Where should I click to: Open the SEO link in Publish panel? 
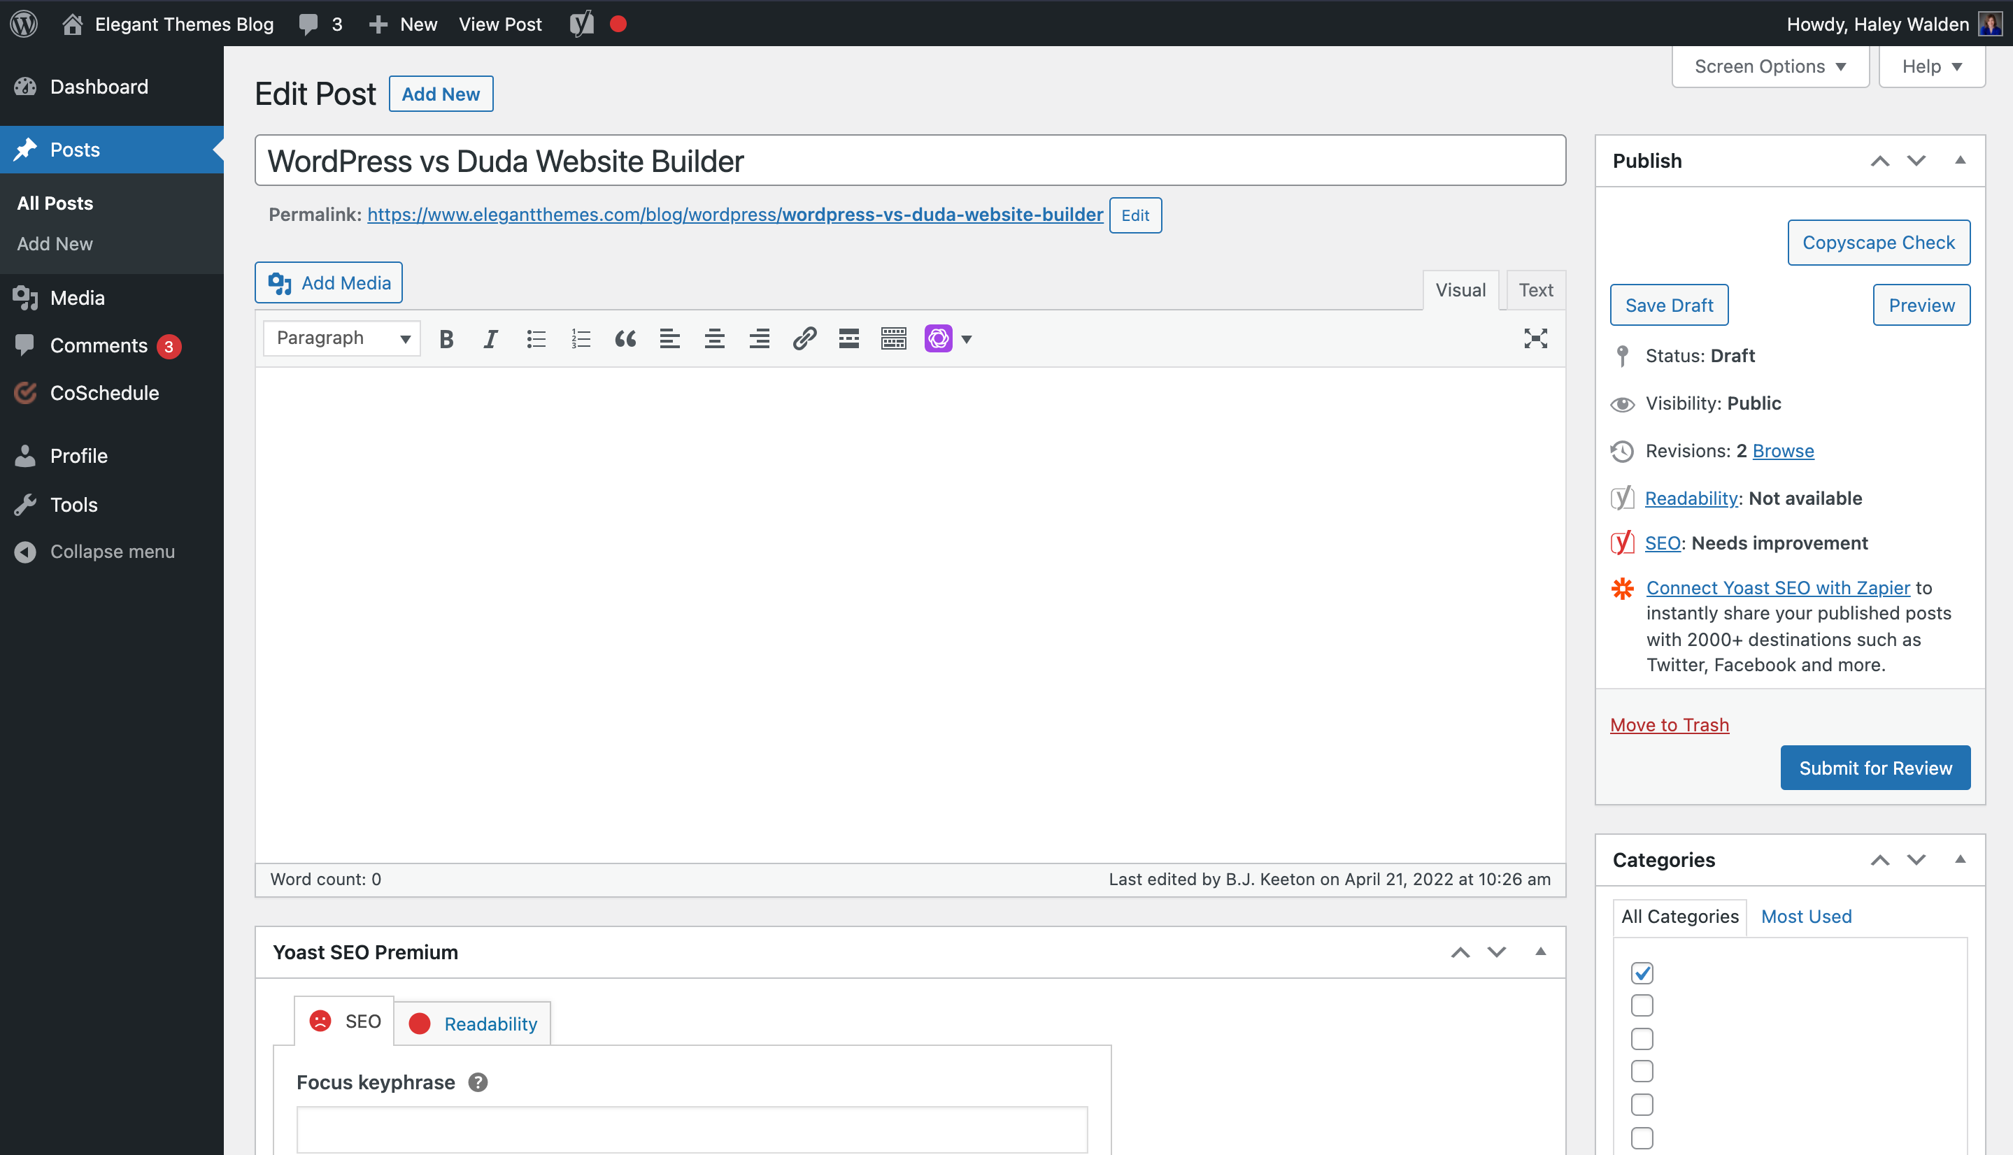pos(1663,543)
